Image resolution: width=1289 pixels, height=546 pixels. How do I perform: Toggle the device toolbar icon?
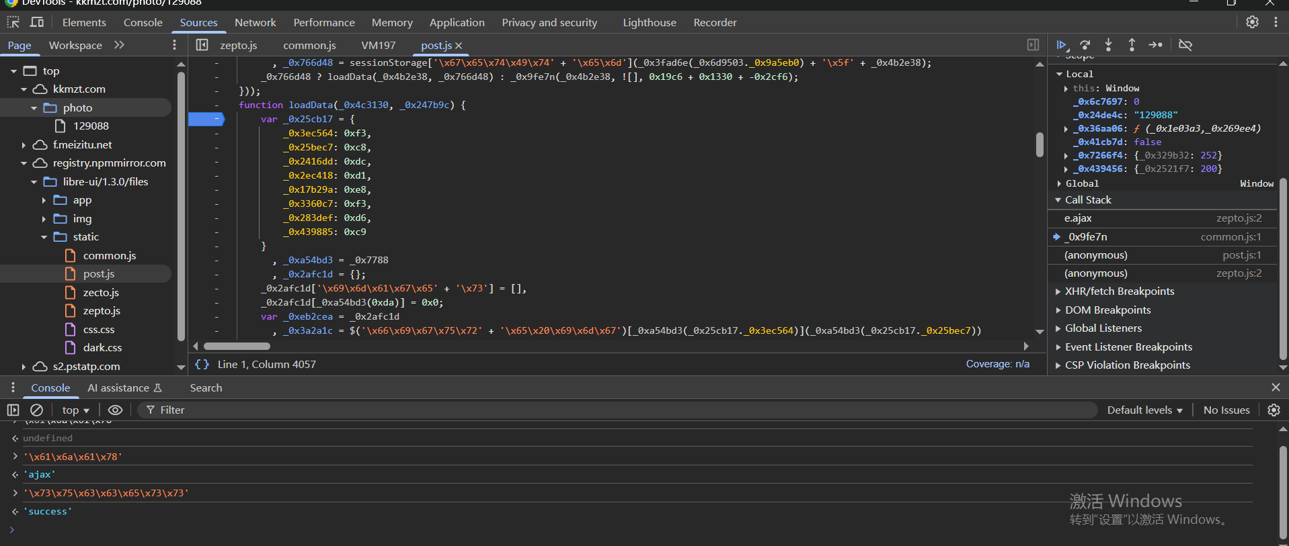(x=37, y=22)
